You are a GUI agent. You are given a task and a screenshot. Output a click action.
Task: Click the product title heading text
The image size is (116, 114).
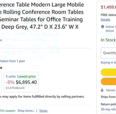41,16
